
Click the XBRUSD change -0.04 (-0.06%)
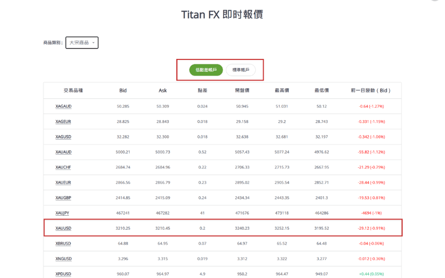[371, 244]
